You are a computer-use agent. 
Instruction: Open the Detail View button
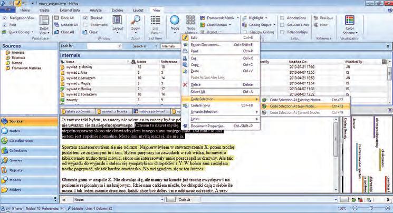point(44,25)
